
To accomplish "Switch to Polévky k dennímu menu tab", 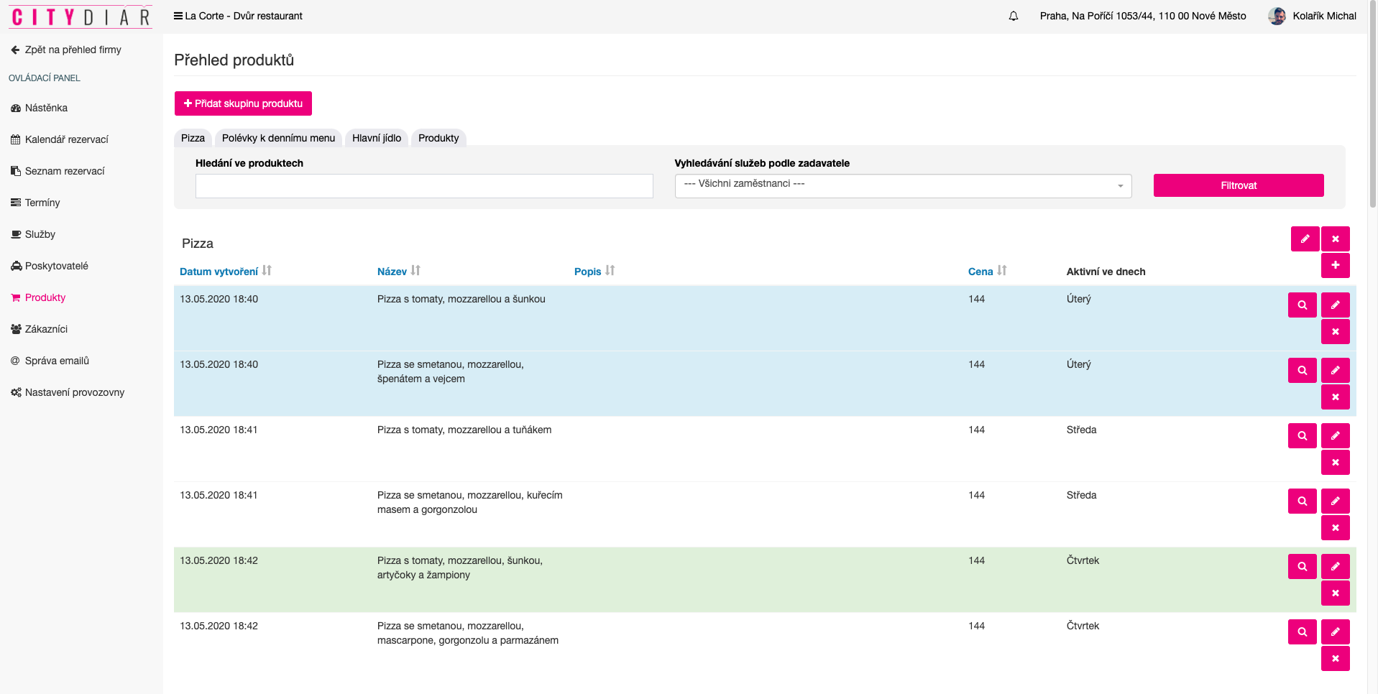I will (278, 138).
